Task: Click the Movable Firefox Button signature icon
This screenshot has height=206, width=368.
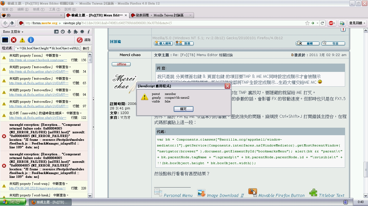Action: pos(252,192)
